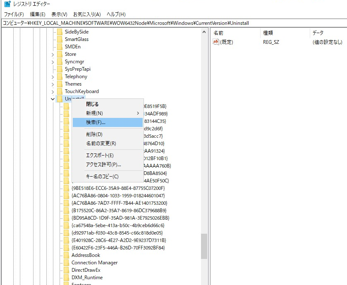Image resolution: width=347 pixels, height=285 pixels.
Task: Open the ヘルプ(H) menu
Action: (x=116, y=14)
